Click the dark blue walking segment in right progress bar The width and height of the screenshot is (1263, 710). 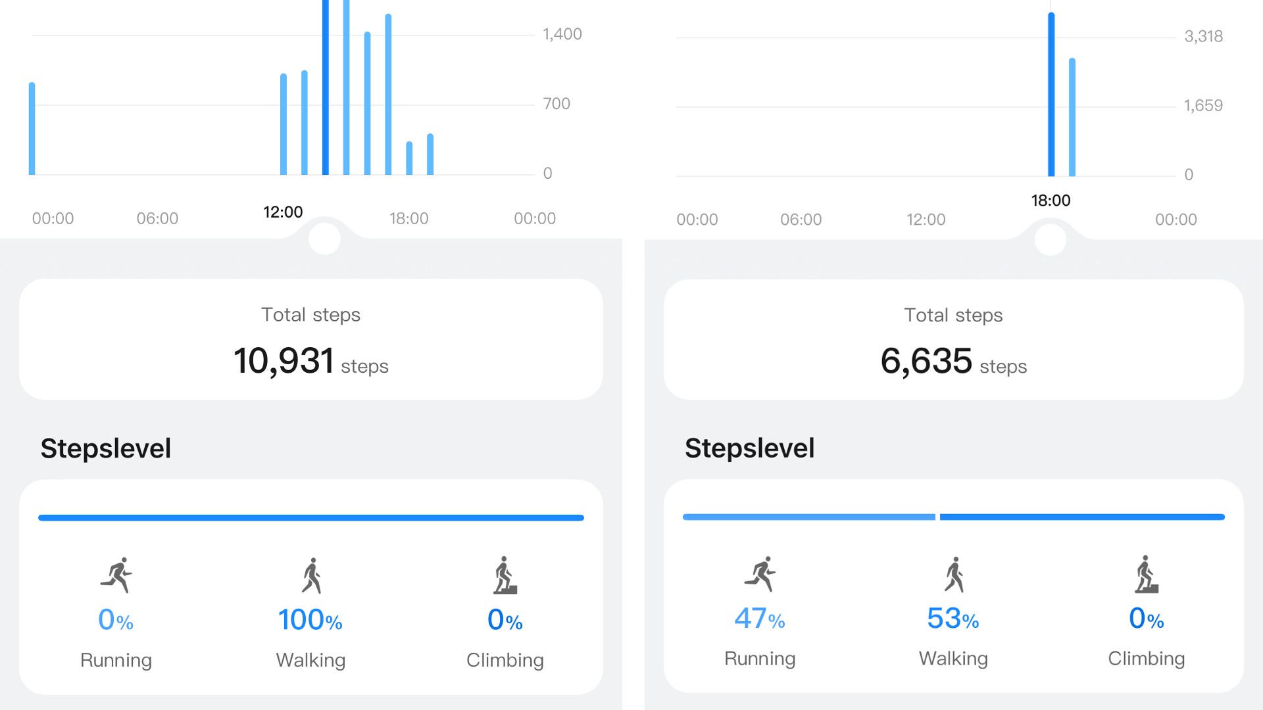pyautogui.click(x=1082, y=517)
